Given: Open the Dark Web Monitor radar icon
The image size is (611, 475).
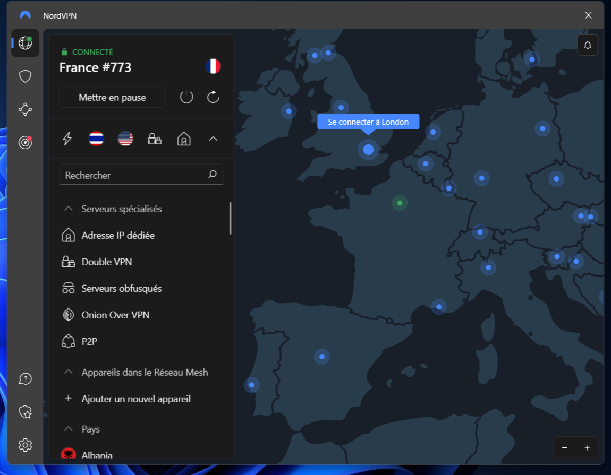Looking at the screenshot, I should (x=26, y=142).
